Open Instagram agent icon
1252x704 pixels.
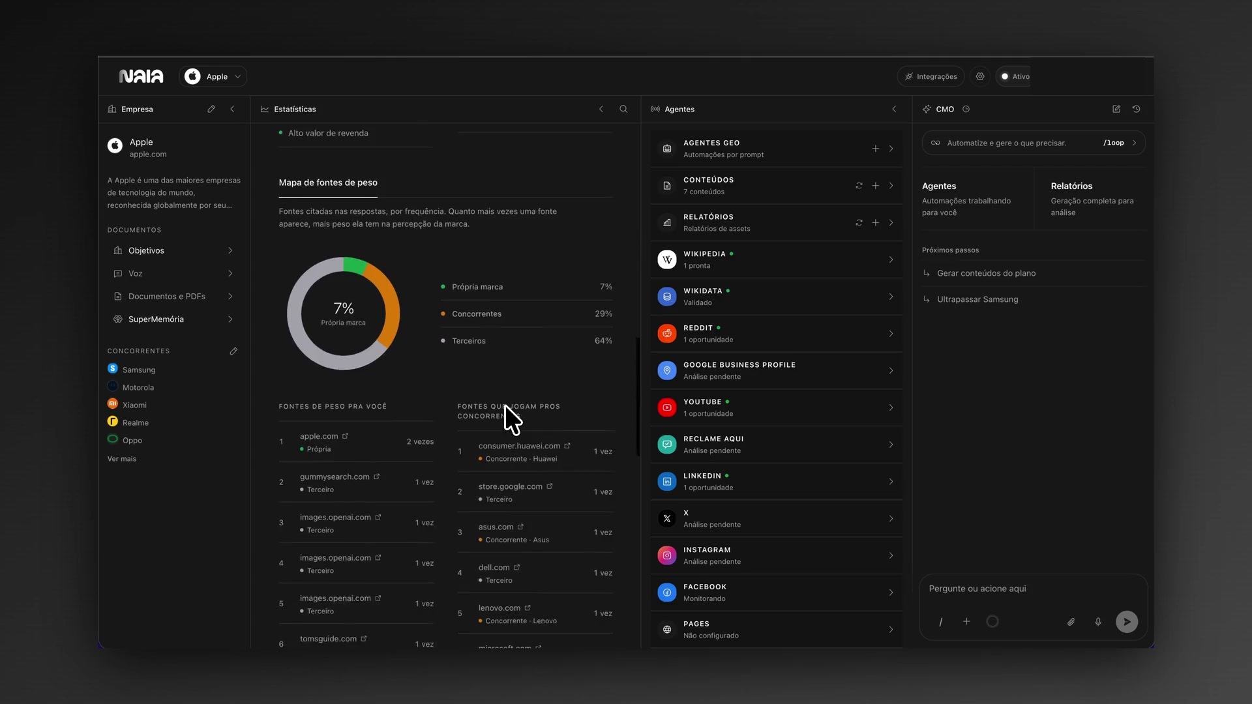(667, 555)
